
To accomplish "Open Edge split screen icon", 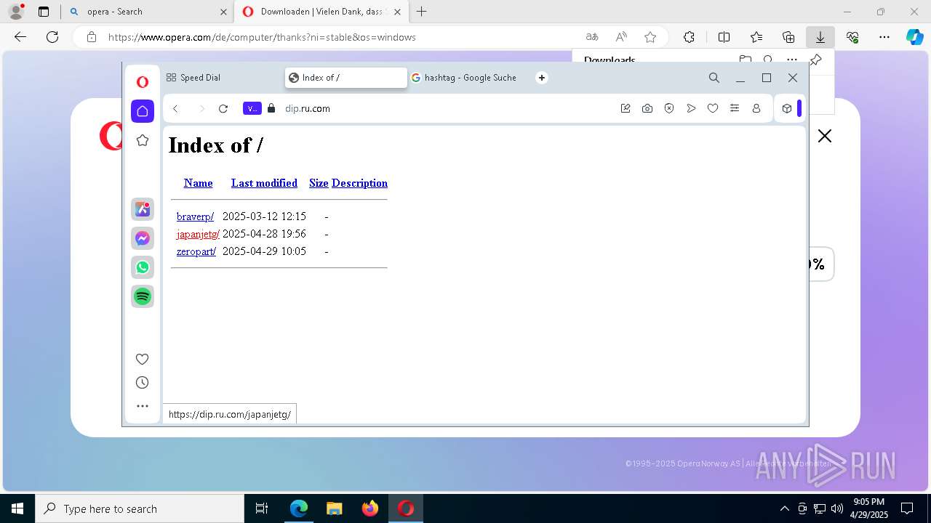I will (x=724, y=37).
